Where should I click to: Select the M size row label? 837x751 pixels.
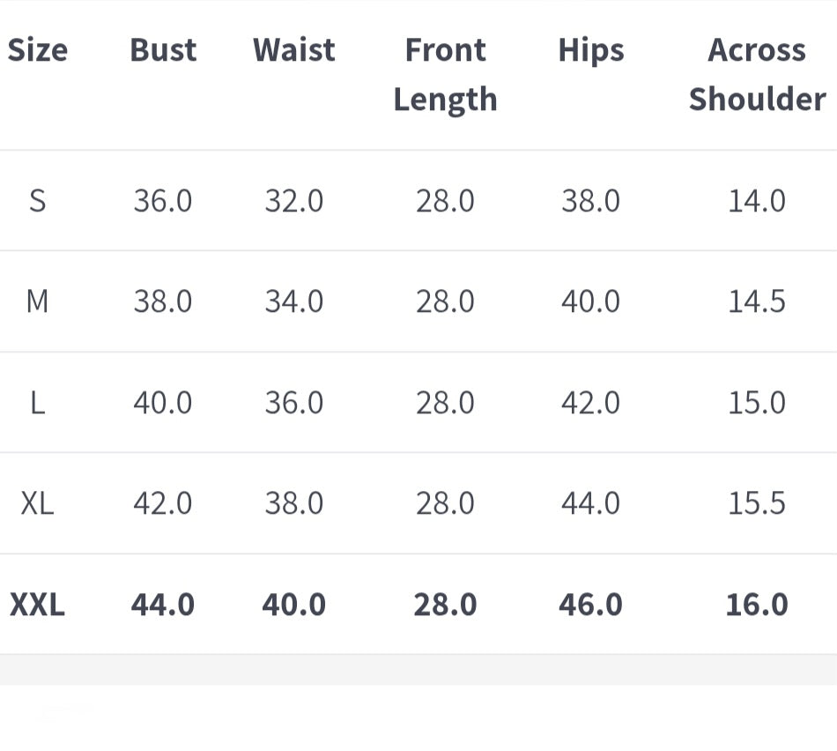click(37, 302)
